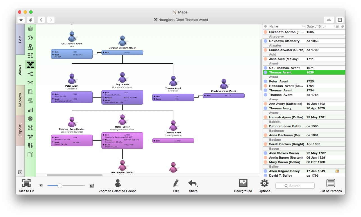Screen dimensions: 361x217
Task: Expand the sidebar with the bottom-left arrow button
Action: (x=20, y=172)
